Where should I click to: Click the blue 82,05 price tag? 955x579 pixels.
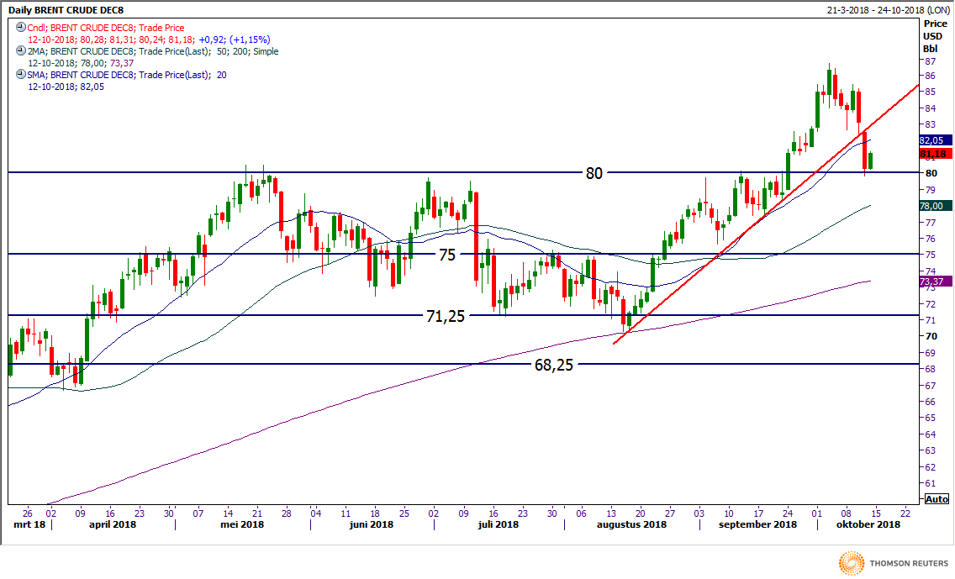point(936,140)
